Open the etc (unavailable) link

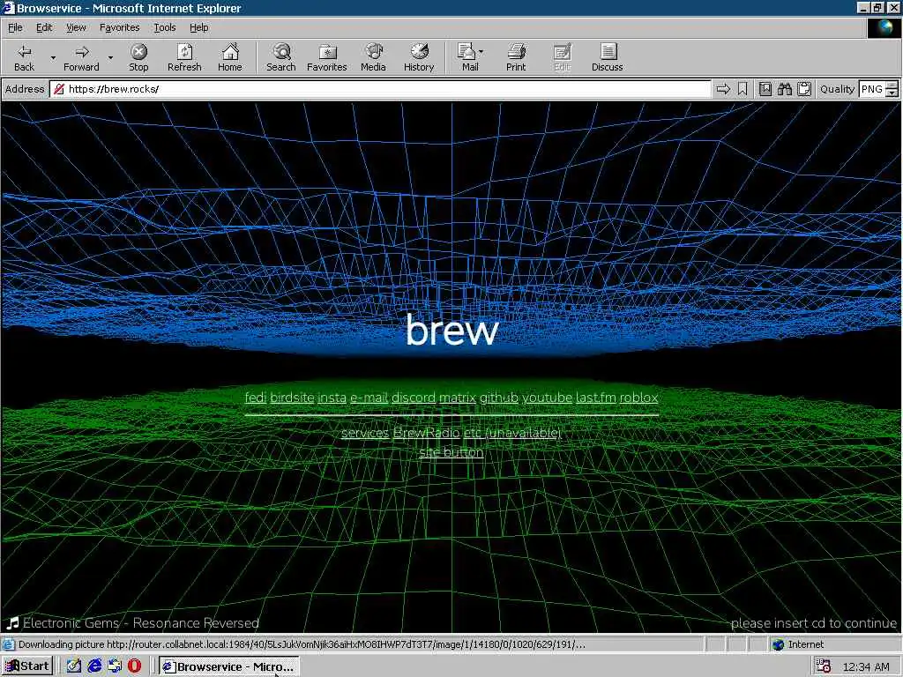pyautogui.click(x=512, y=433)
